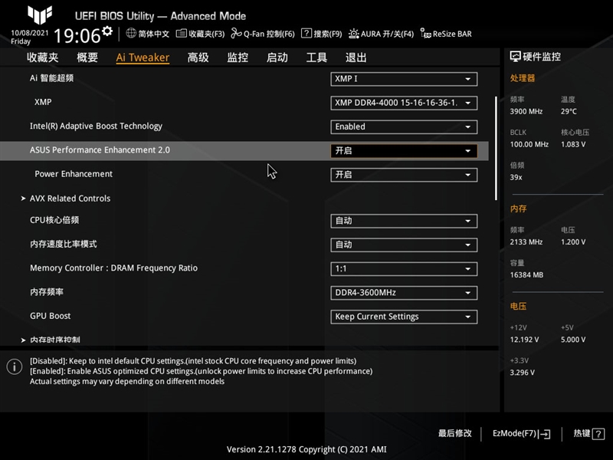Open the 退出 tab
The width and height of the screenshot is (613, 460).
coord(356,58)
